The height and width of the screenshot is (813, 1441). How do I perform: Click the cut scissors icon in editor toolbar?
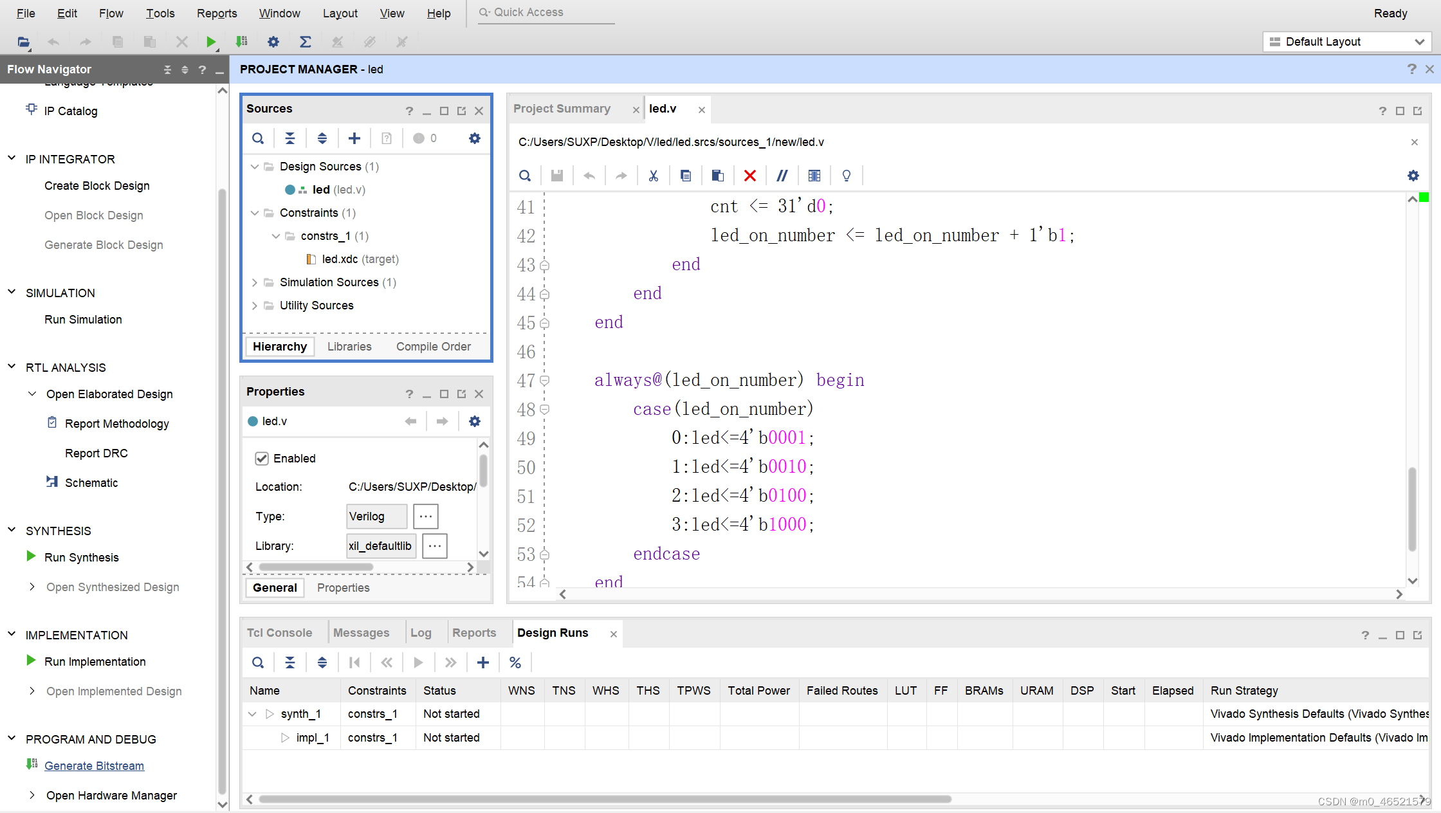(653, 176)
